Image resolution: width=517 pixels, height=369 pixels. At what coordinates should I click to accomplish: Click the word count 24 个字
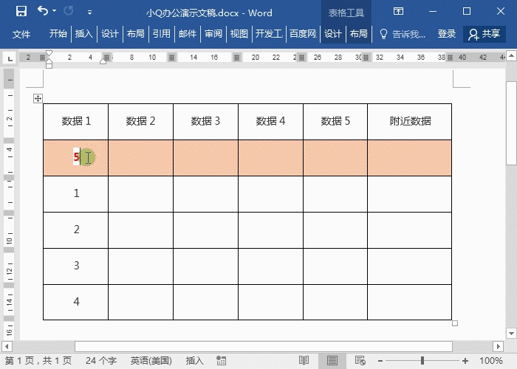[101, 361]
